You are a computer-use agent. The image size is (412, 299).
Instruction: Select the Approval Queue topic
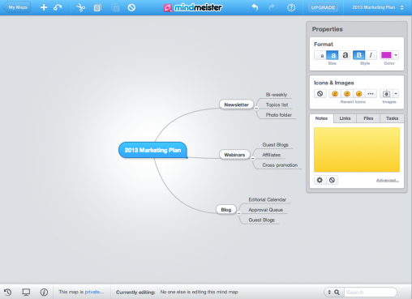[x=265, y=210]
